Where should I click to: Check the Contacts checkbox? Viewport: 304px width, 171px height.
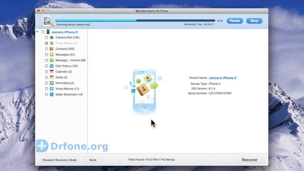click(x=47, y=49)
